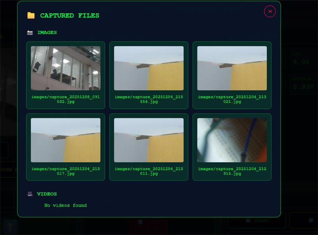Click the camera icon next to Images
Image resolution: width=318 pixels, height=235 pixels.
pos(30,33)
